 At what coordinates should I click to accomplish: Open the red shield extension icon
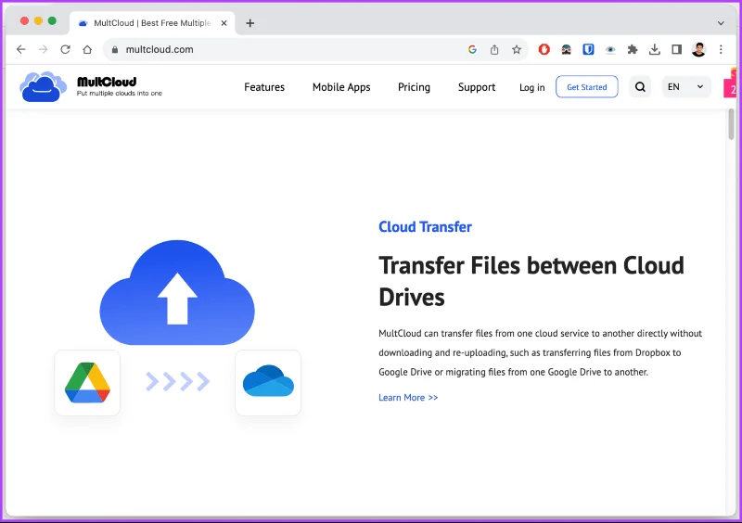coord(544,49)
